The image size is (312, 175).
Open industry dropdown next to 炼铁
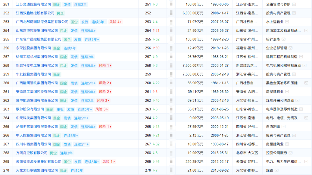tap(276, 170)
